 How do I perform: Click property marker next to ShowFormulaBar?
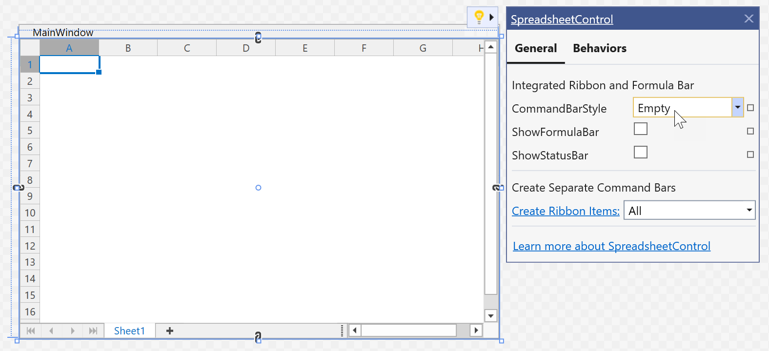tap(750, 131)
